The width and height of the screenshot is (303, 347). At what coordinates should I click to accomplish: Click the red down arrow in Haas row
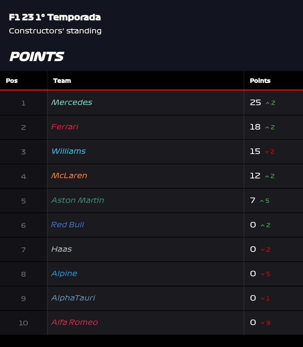(263, 250)
